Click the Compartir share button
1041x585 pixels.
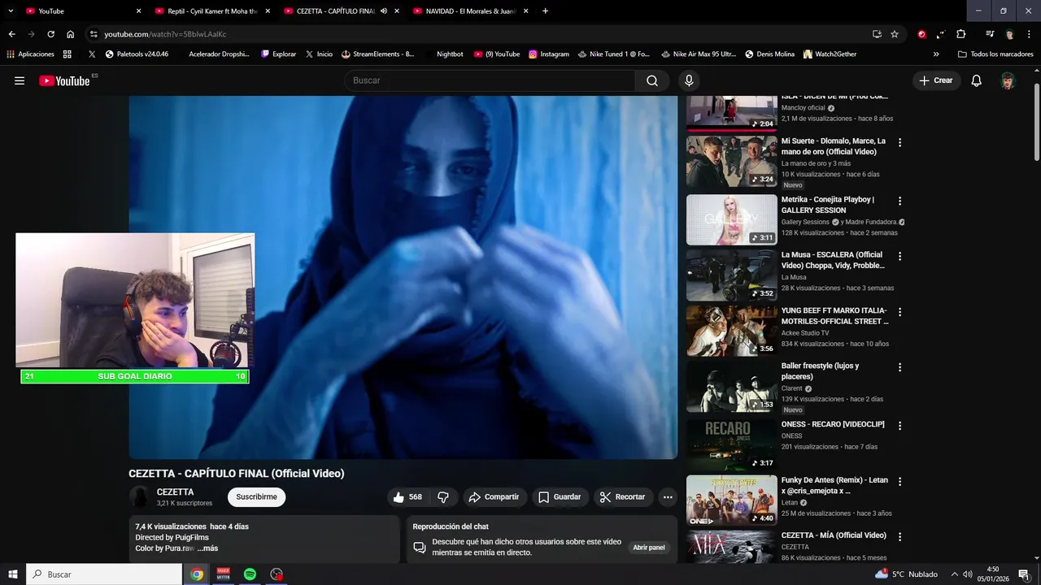tap(494, 497)
